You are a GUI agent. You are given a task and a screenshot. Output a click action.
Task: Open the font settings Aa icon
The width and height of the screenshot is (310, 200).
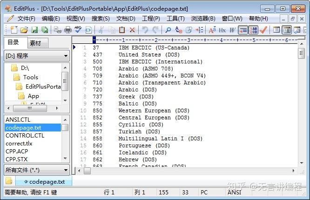[x=212, y=30]
